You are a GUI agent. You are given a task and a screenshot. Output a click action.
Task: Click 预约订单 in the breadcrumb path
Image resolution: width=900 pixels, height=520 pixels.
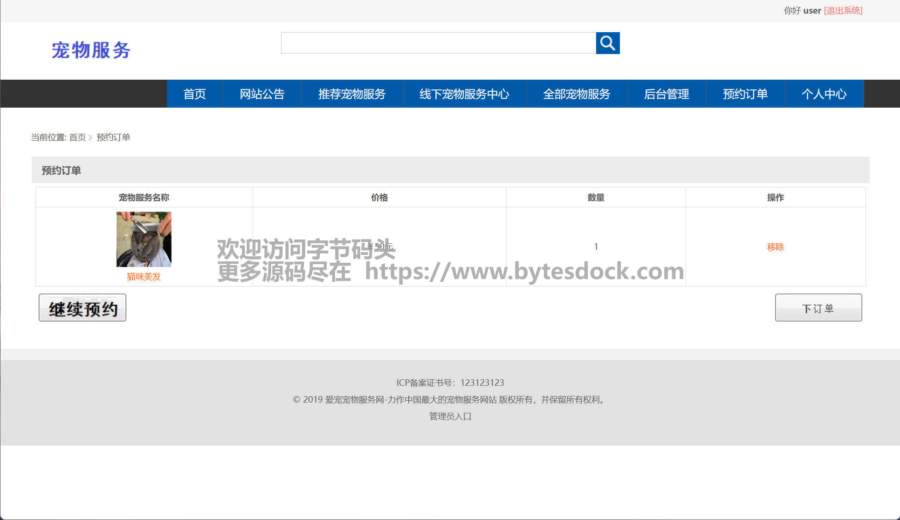click(x=113, y=137)
